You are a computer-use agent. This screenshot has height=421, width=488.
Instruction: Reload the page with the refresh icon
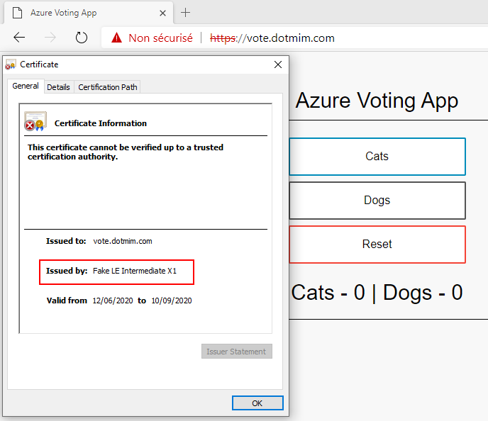pos(82,38)
